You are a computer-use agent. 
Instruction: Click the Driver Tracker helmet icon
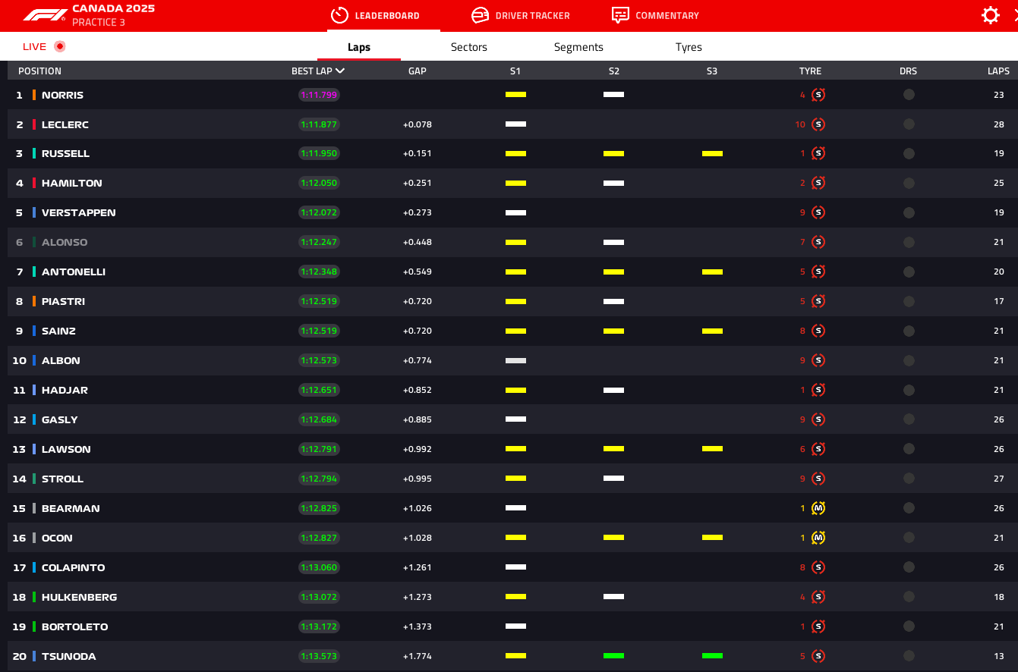tap(480, 15)
